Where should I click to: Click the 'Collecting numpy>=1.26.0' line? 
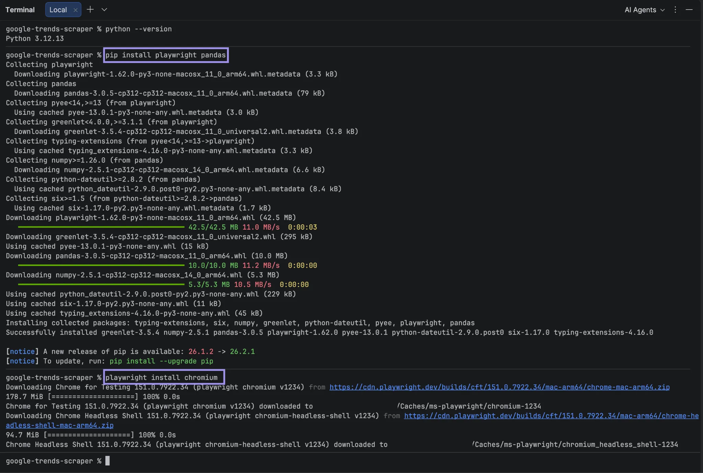84,160
